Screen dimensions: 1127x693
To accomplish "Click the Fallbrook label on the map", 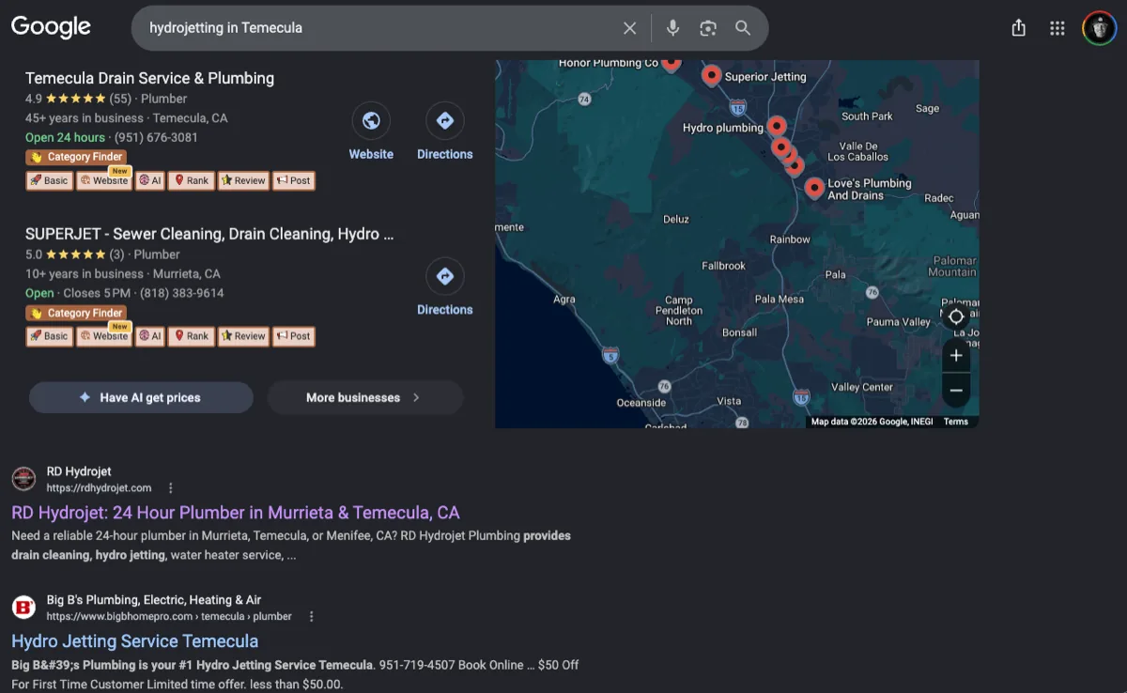I will pyautogui.click(x=723, y=266).
